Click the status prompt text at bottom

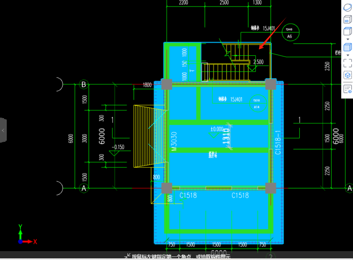coord(181,256)
